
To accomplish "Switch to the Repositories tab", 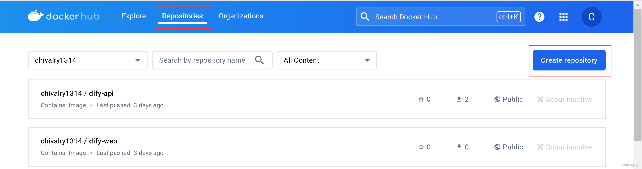I will (x=182, y=16).
